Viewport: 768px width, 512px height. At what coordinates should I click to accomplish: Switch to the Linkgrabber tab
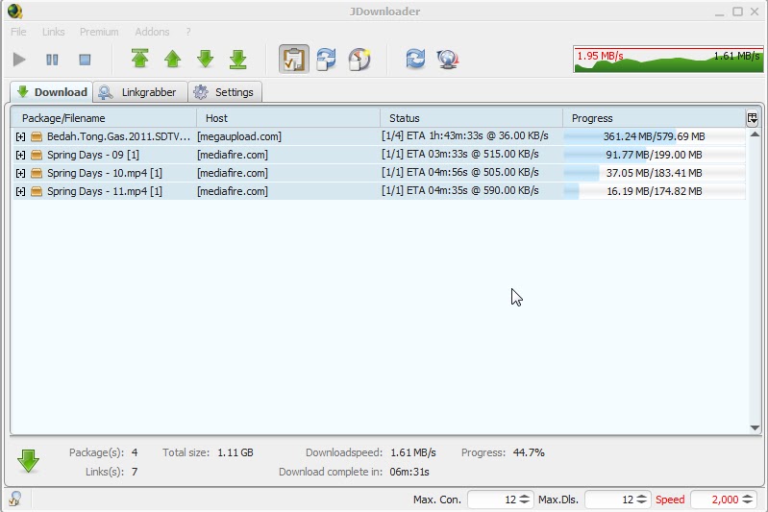coord(140,92)
